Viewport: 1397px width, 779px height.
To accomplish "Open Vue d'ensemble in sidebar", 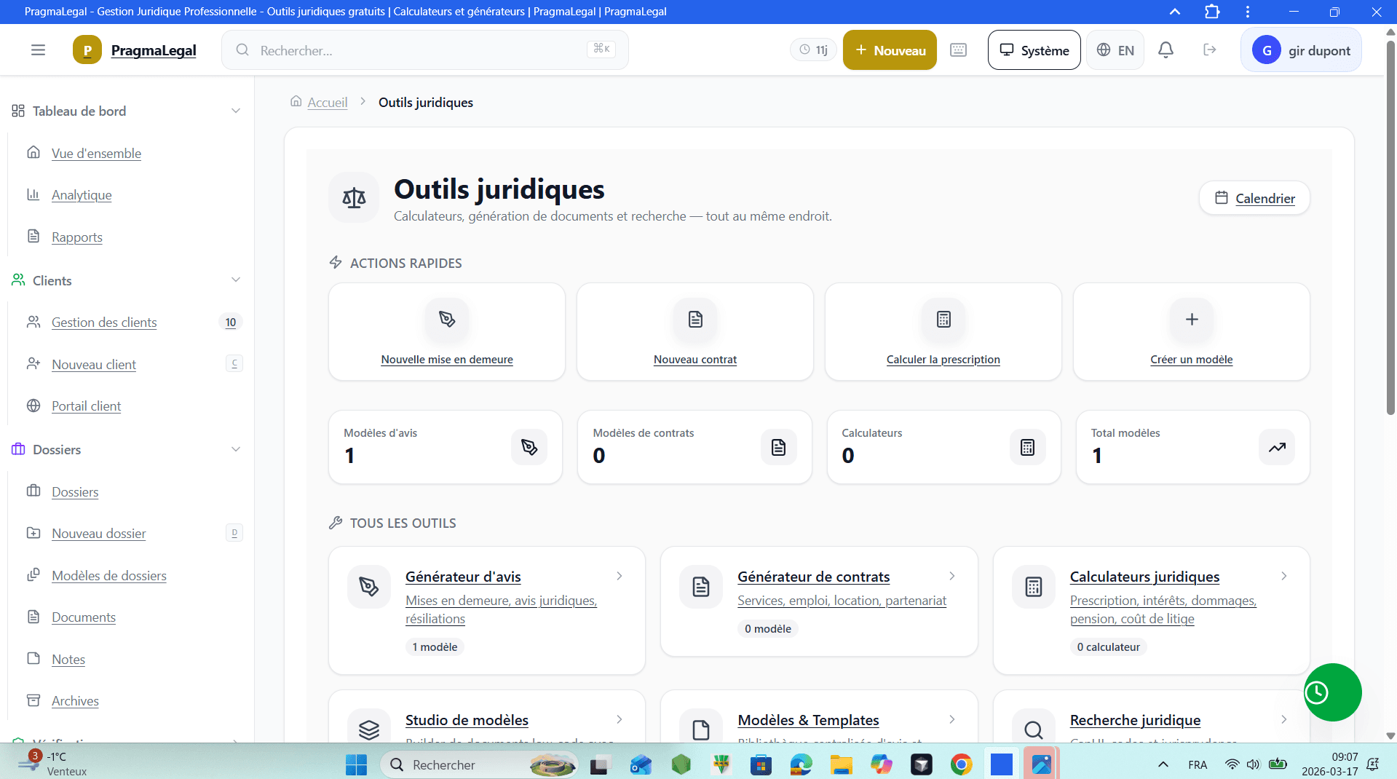I will click(96, 153).
